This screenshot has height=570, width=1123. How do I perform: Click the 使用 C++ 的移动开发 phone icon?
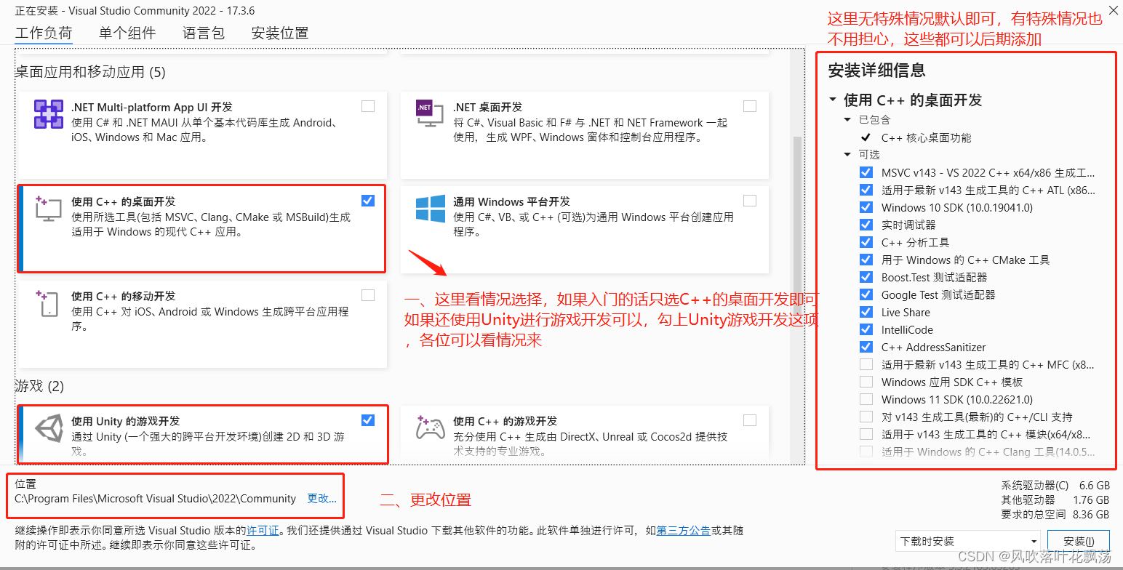49,303
